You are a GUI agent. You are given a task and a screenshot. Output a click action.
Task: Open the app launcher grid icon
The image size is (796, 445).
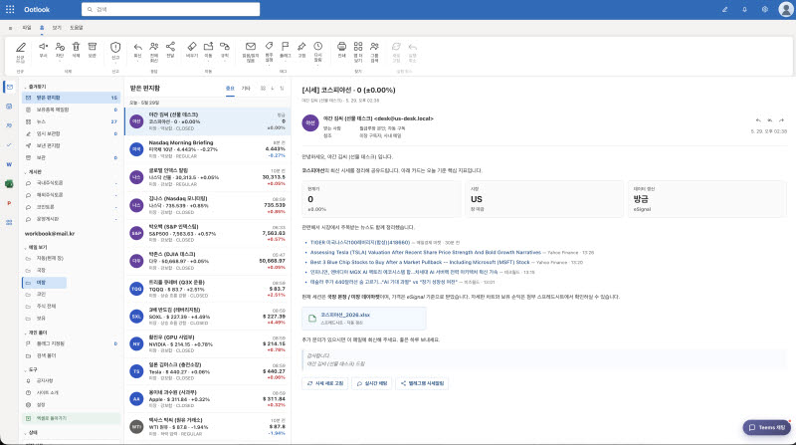coord(10,9)
